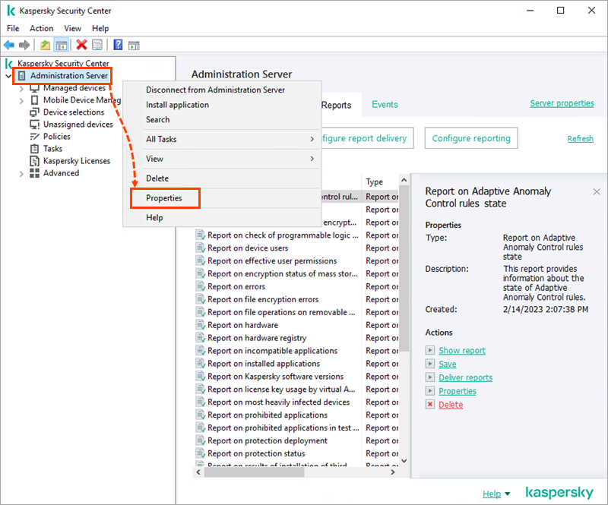This screenshot has width=608, height=505.
Task: Open the Tasks node in the sidebar
Action: 33,148
